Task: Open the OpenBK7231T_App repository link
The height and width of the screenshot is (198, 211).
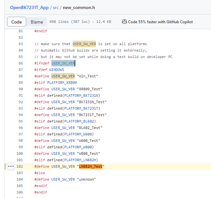Action: pyautogui.click(x=29, y=7)
